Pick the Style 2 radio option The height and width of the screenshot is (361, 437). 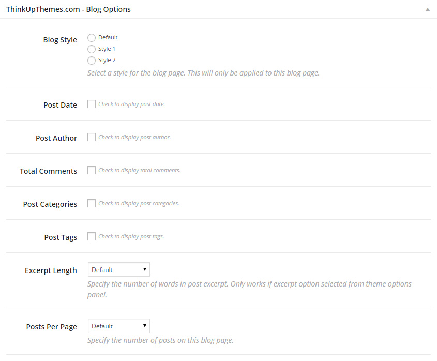pyautogui.click(x=92, y=60)
